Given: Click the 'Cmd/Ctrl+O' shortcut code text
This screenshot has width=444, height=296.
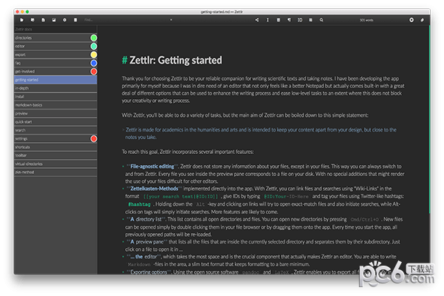Looking at the screenshot, I should (364, 220).
